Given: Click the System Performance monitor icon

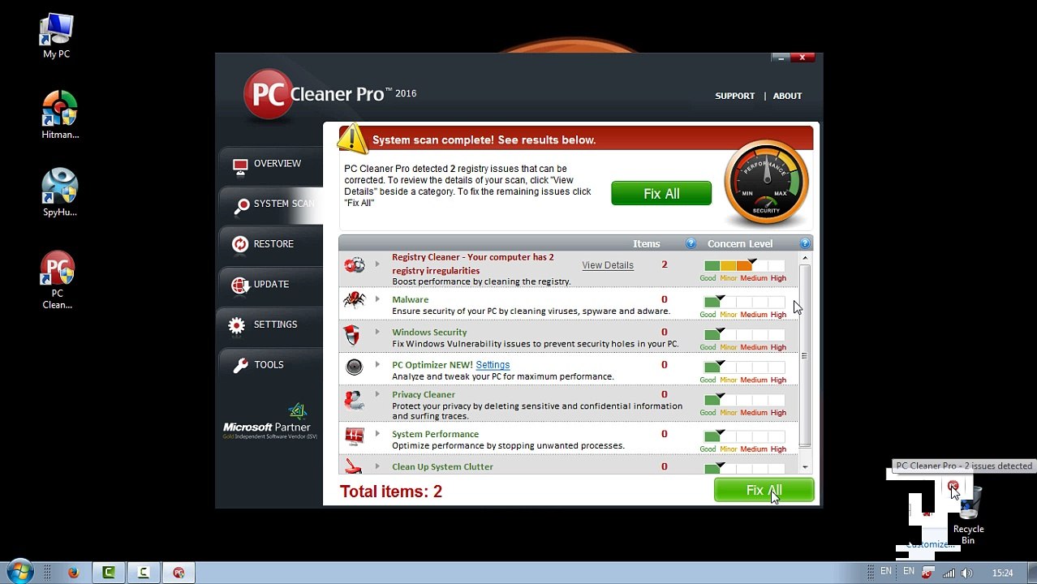Looking at the screenshot, I should 355,436.
